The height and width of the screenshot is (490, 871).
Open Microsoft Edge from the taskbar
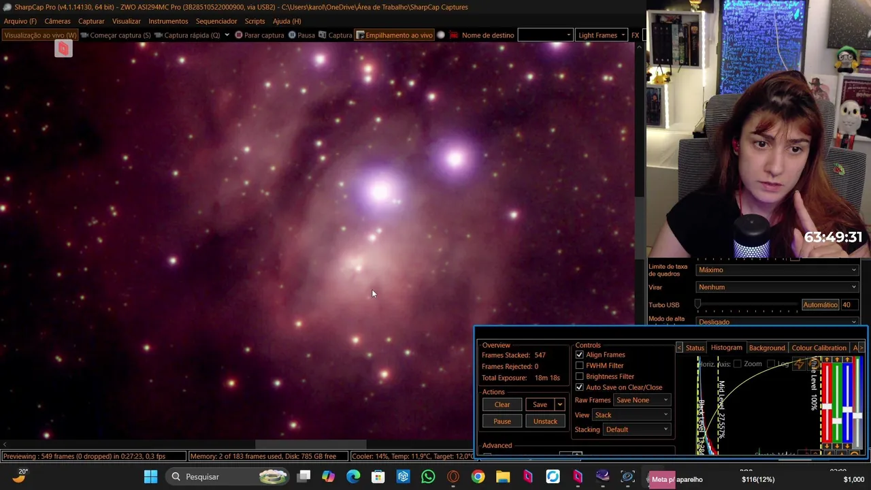[353, 476]
